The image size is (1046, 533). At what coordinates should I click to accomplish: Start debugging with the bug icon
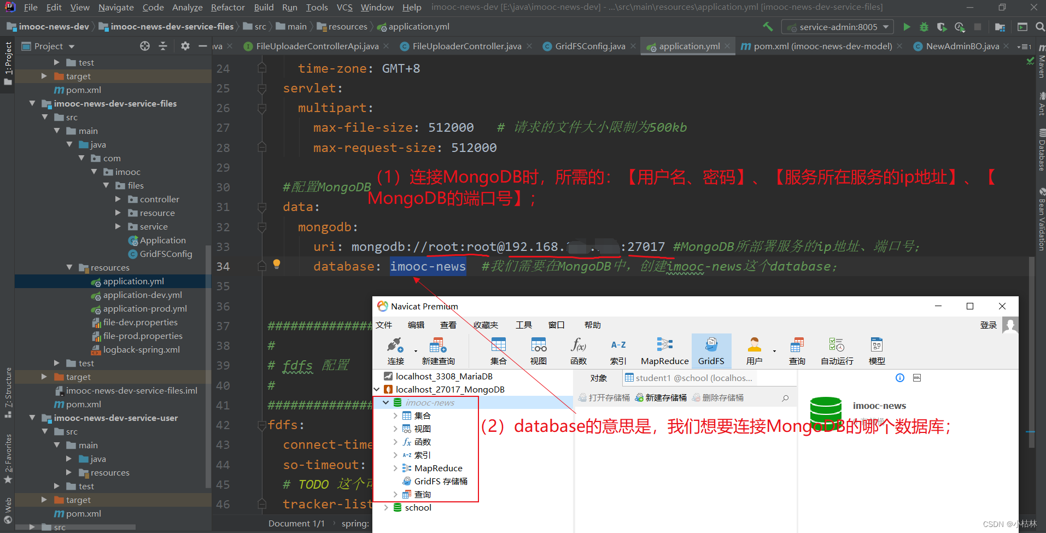click(924, 26)
